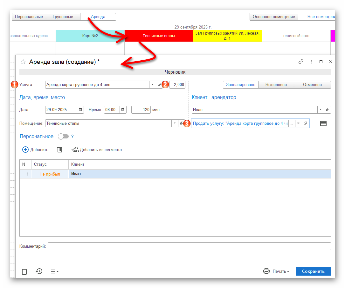Open the payment card icon

323,124
